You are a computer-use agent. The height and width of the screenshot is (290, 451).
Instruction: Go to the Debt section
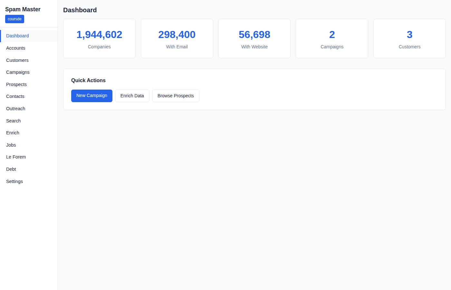[11, 169]
